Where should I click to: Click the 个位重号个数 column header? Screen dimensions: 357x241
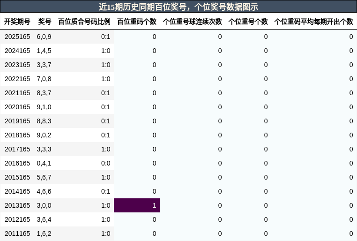pos(248,22)
